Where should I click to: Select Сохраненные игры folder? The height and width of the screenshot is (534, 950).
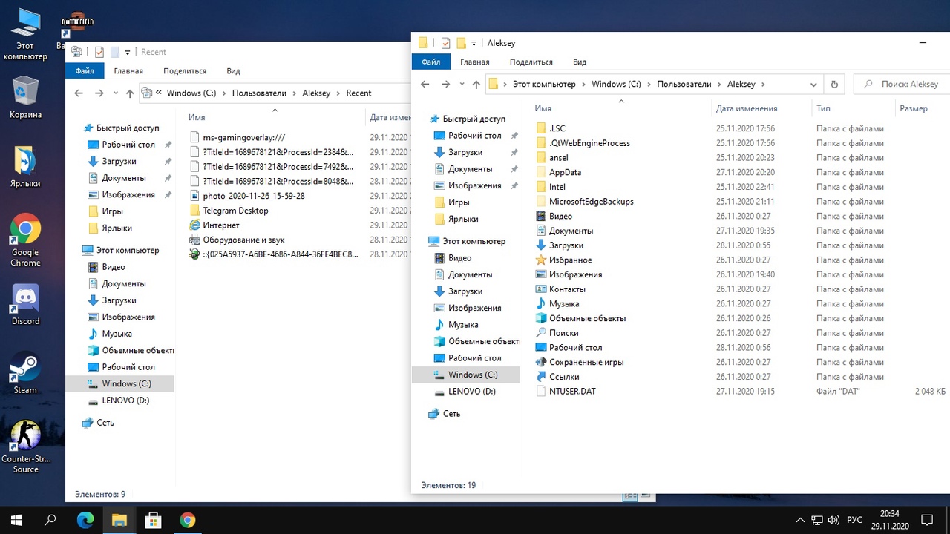click(586, 362)
